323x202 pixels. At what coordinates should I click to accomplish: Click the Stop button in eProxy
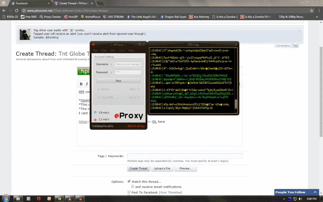[x=118, y=81]
